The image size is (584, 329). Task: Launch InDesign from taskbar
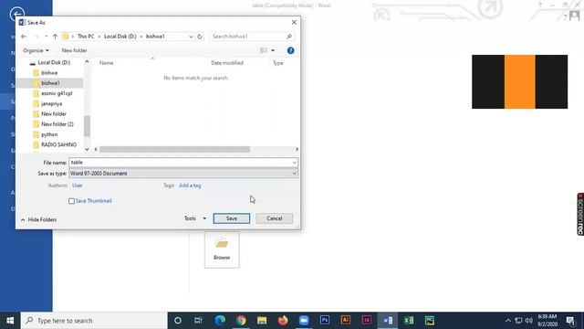click(367, 321)
